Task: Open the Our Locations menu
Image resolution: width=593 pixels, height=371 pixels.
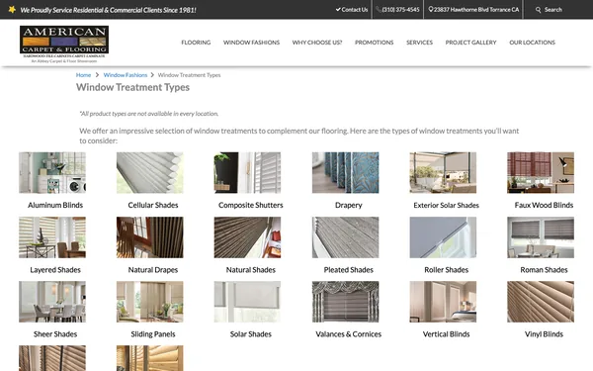Action: [532, 43]
